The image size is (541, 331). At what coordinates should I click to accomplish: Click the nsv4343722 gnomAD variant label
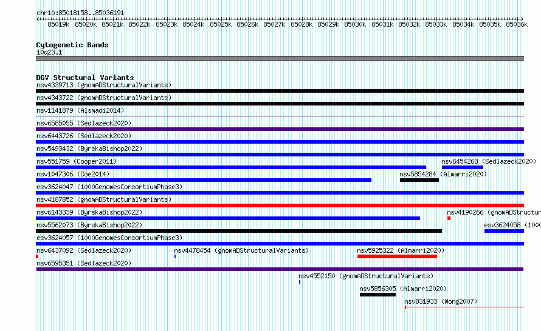tap(104, 98)
